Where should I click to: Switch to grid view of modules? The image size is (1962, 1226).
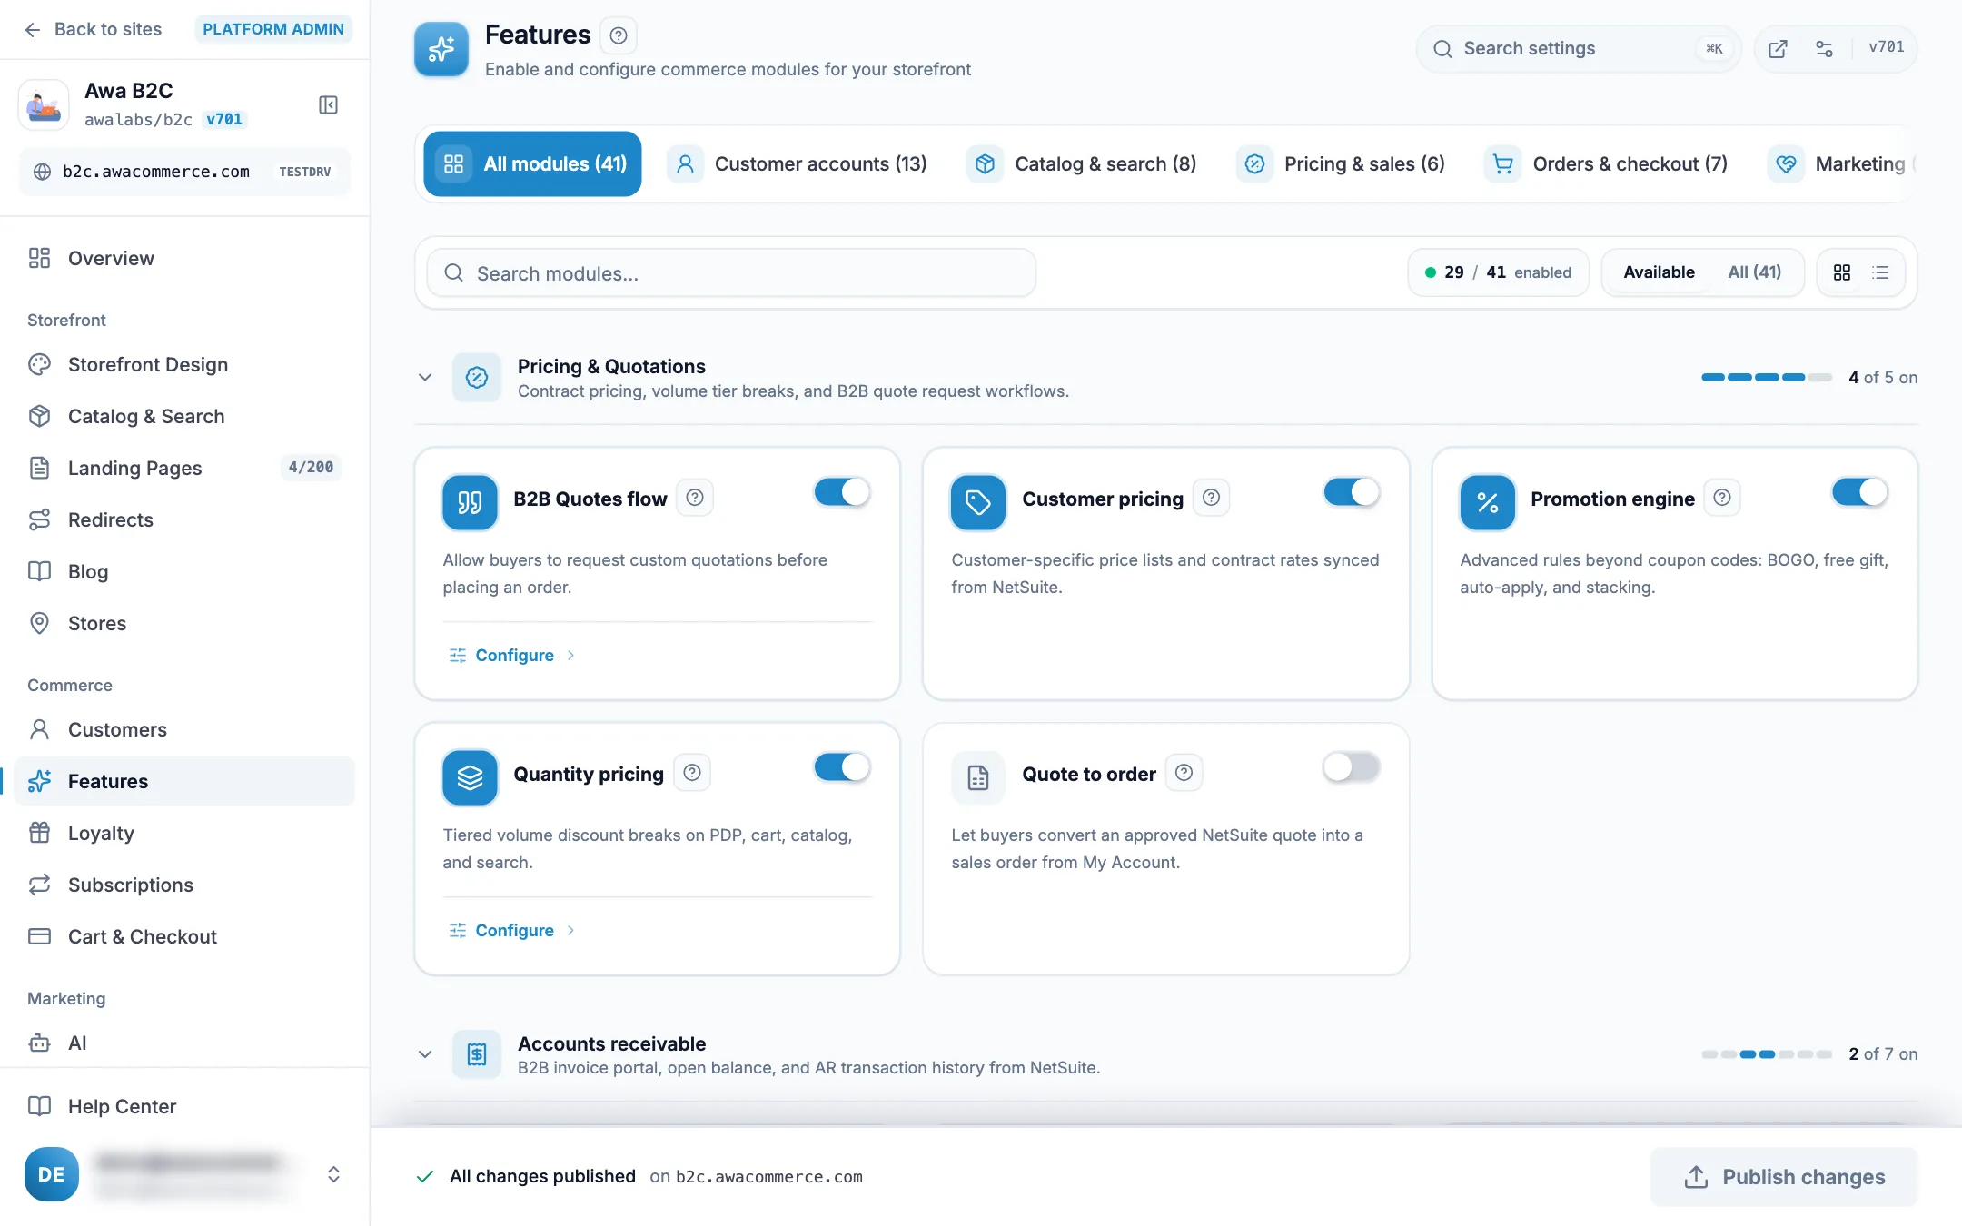point(1842,272)
